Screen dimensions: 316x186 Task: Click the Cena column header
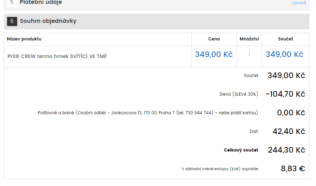point(214,39)
